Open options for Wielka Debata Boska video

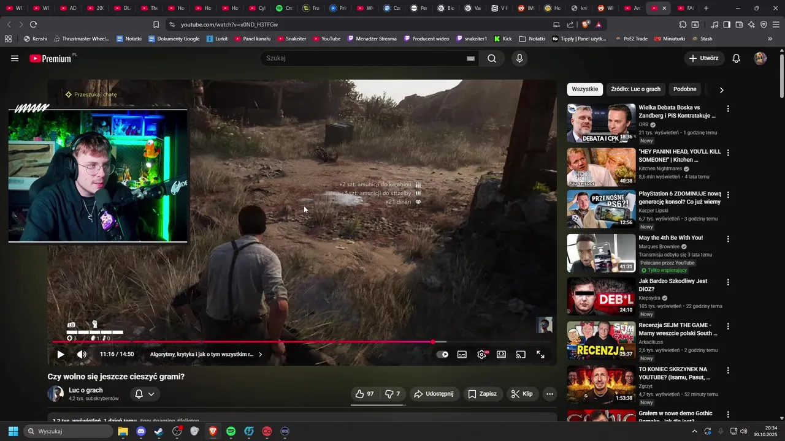pyautogui.click(x=728, y=108)
